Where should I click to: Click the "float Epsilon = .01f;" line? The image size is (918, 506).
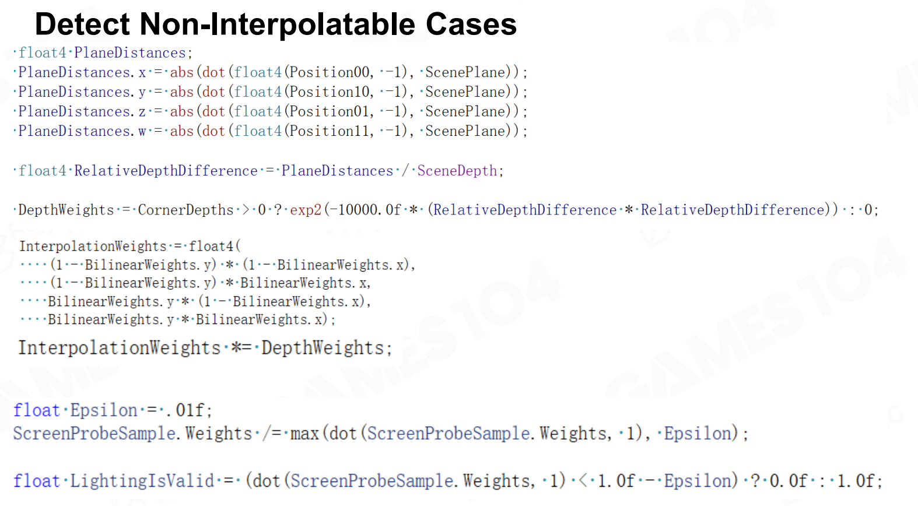113,410
